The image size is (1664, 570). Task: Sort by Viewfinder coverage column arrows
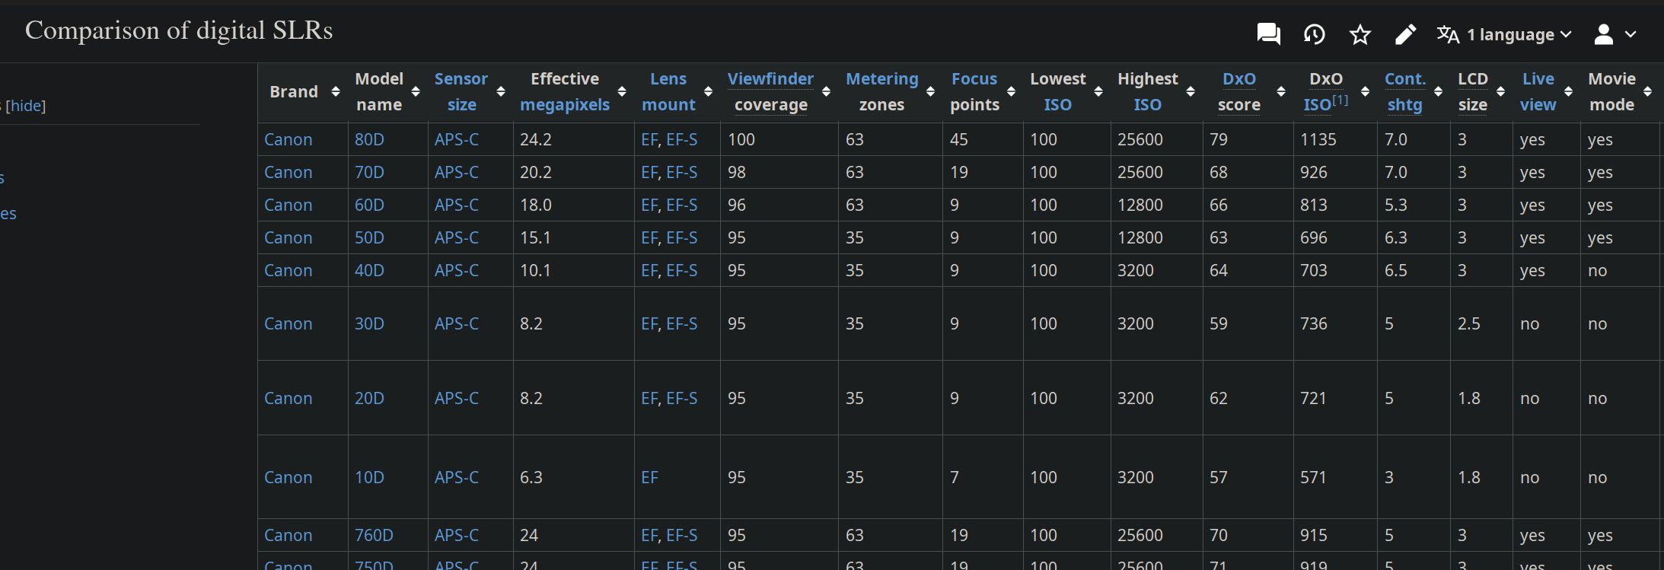(826, 91)
